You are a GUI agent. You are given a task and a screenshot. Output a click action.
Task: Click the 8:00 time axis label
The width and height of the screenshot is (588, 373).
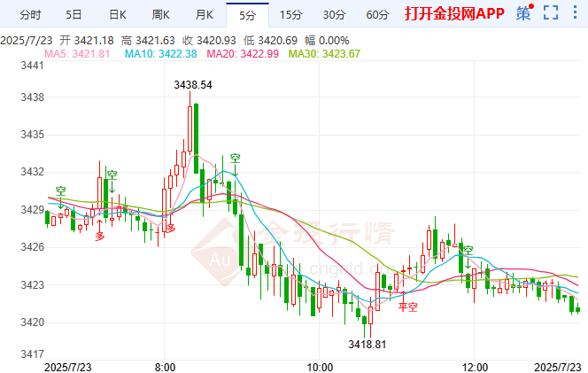tap(165, 368)
